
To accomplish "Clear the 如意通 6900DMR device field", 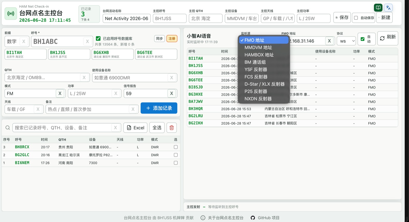I will pos(172,78).
